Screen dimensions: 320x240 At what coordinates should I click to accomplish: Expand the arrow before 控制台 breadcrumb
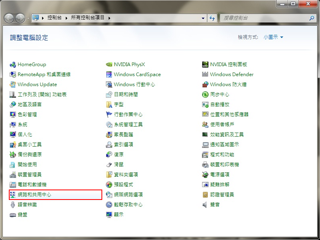43,18
